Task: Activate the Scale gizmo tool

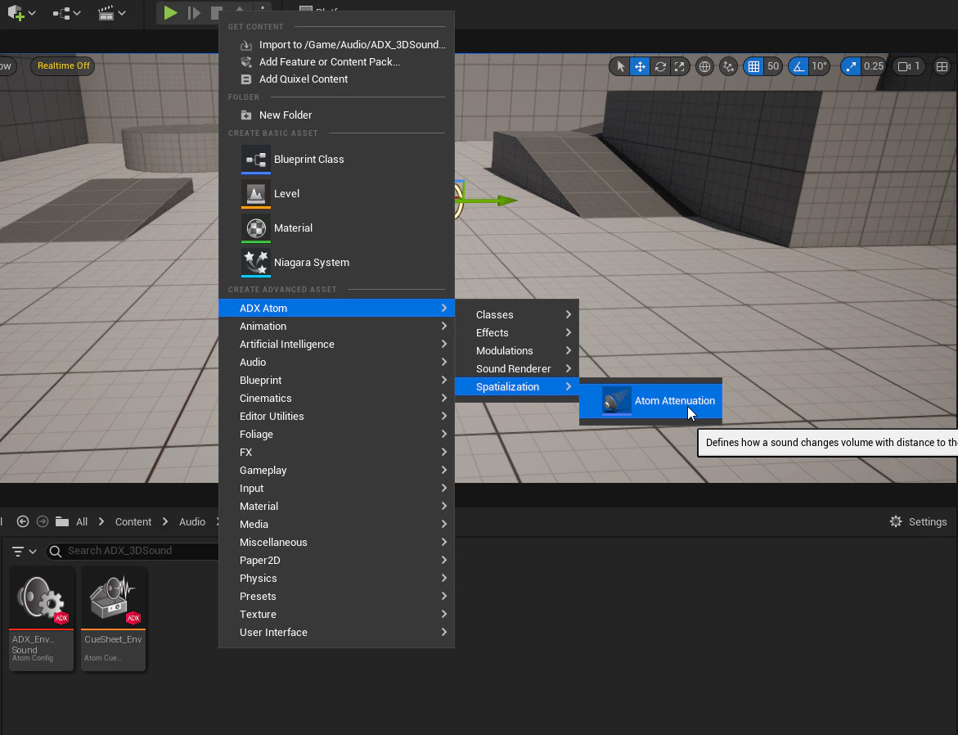Action: click(x=679, y=66)
